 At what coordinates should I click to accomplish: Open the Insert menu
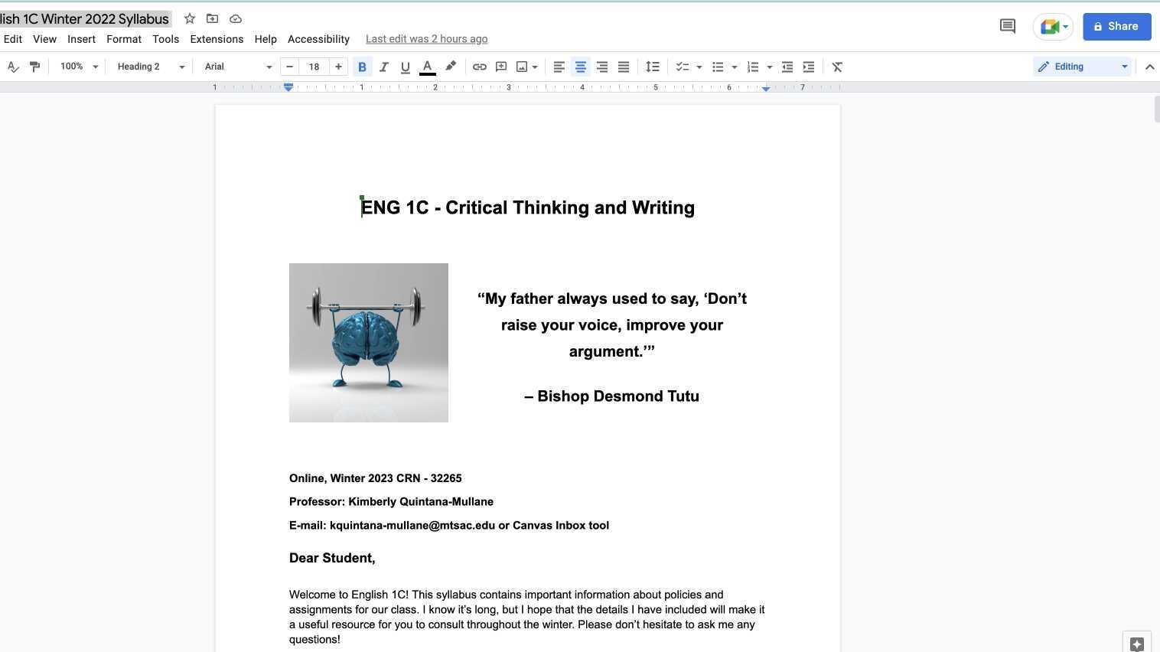tap(81, 39)
